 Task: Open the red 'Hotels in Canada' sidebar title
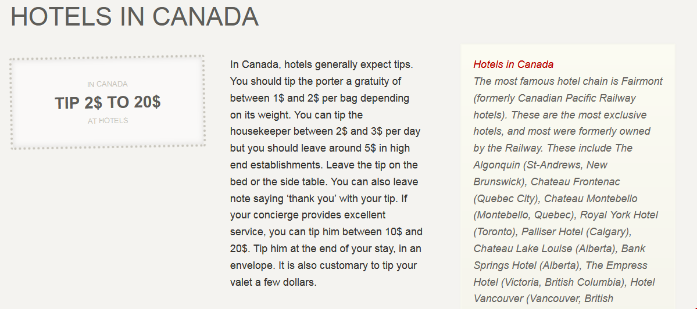tap(513, 64)
